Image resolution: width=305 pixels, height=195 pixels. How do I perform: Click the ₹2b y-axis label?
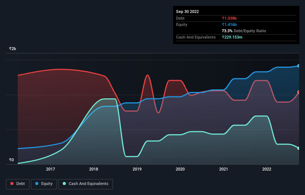13,49
